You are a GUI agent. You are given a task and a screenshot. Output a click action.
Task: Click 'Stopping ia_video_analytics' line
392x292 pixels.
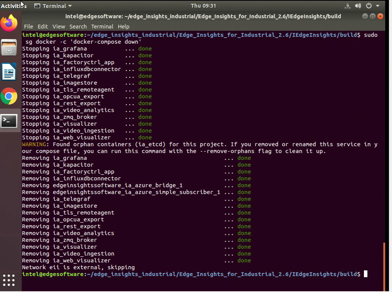[x=87, y=110]
